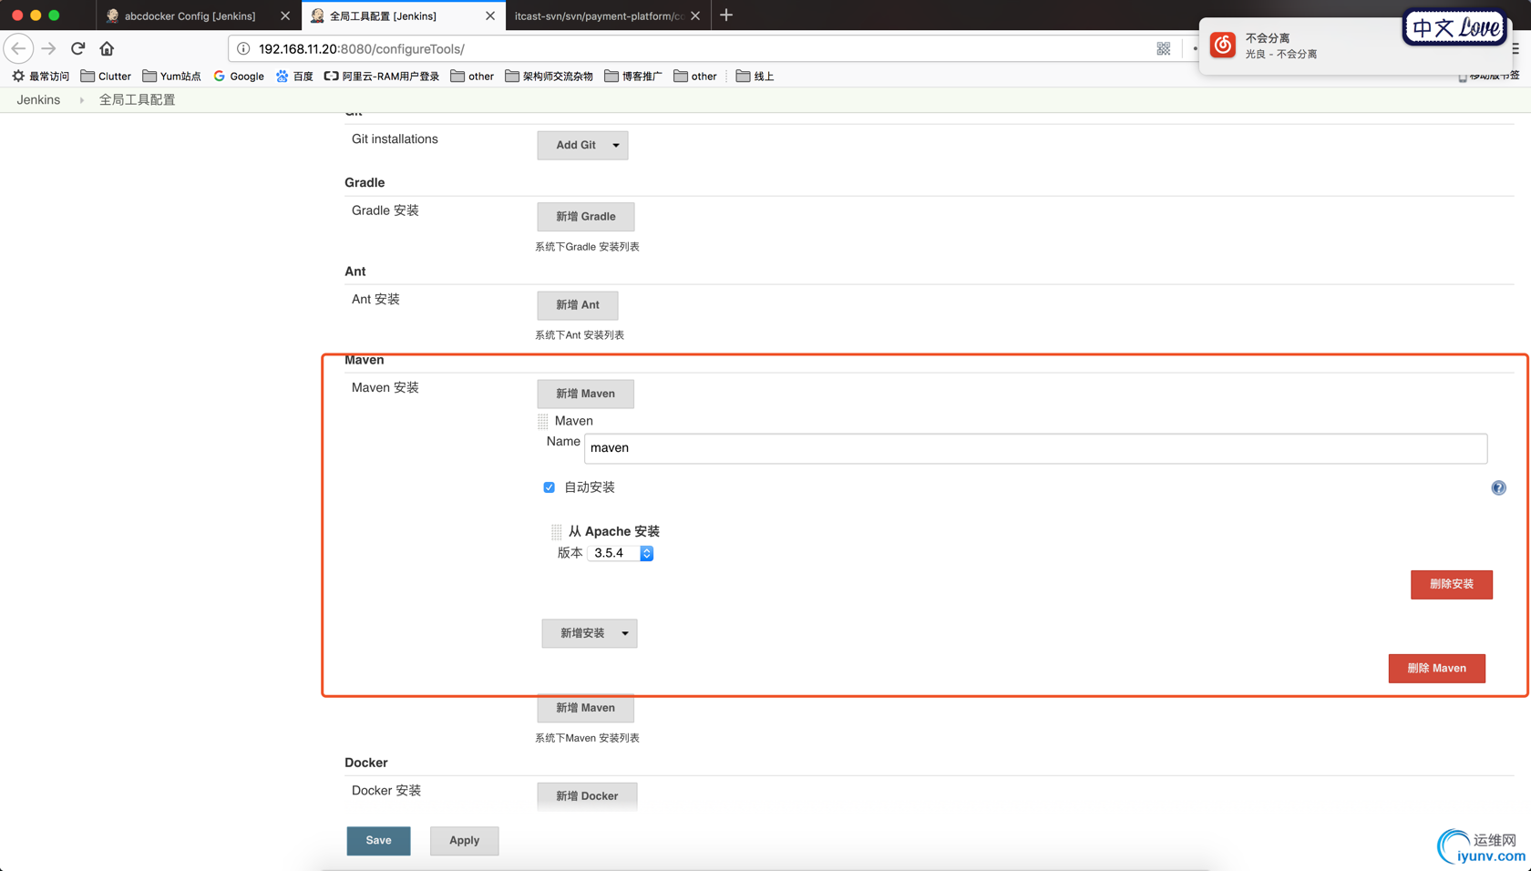Close the 全局工具配置 tab

pos(490,15)
